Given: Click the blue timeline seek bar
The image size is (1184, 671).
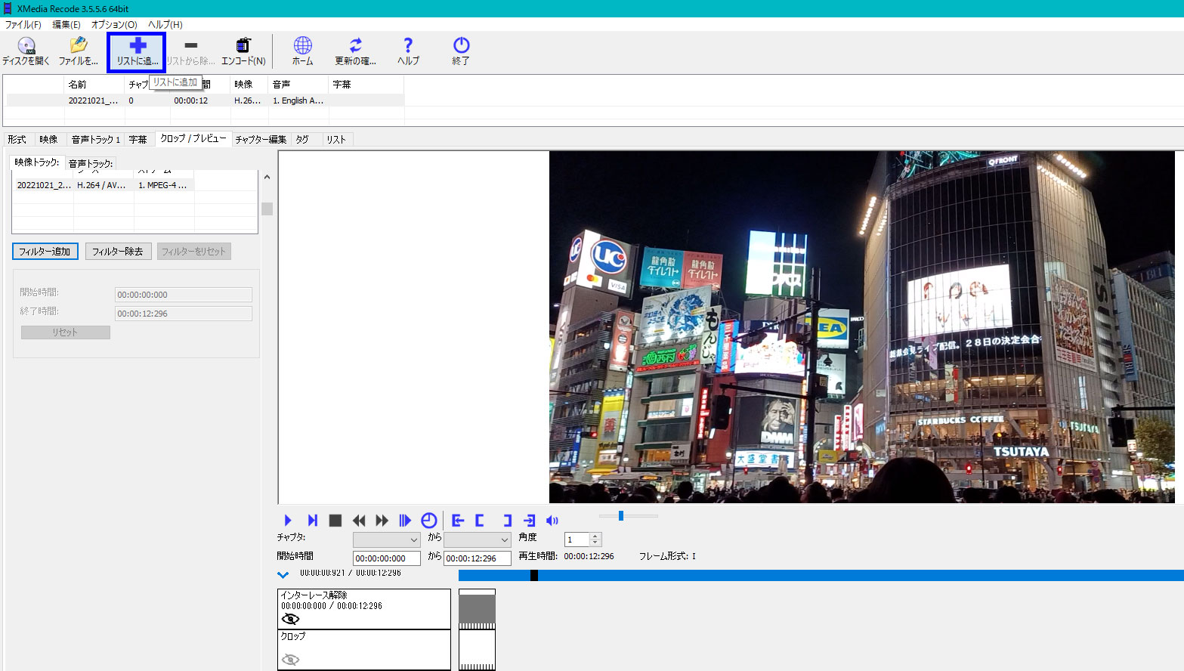Looking at the screenshot, I should [821, 575].
